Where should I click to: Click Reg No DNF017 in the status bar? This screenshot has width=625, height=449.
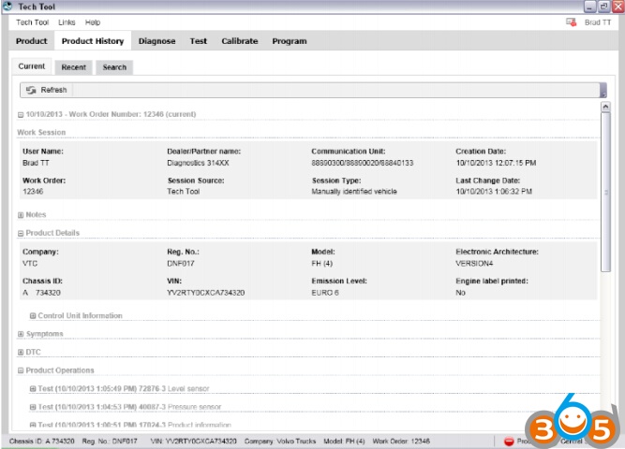(x=110, y=441)
